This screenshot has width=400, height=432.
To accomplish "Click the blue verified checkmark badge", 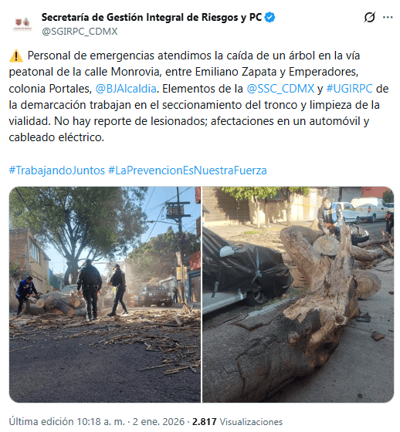I will click(x=269, y=17).
